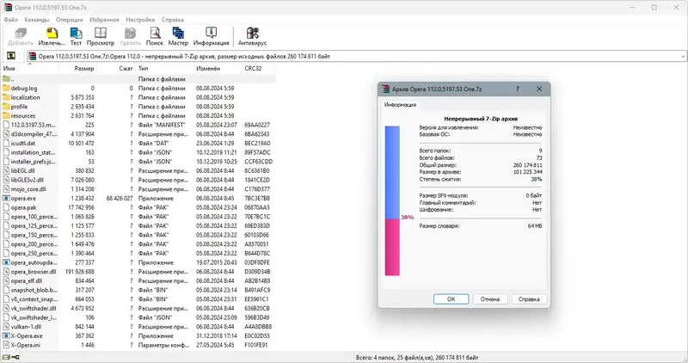Viewport: 688px width, 363px height.
Task: Click the OK button in dialog
Action: pos(451,298)
